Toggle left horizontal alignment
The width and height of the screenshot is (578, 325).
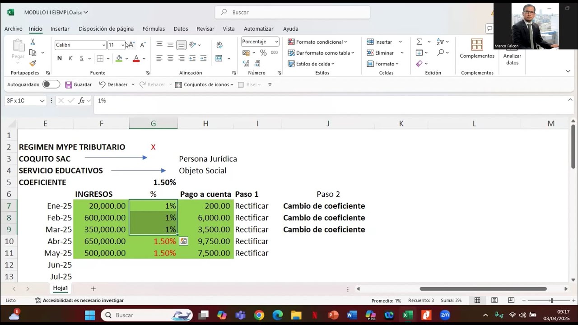coord(159,58)
